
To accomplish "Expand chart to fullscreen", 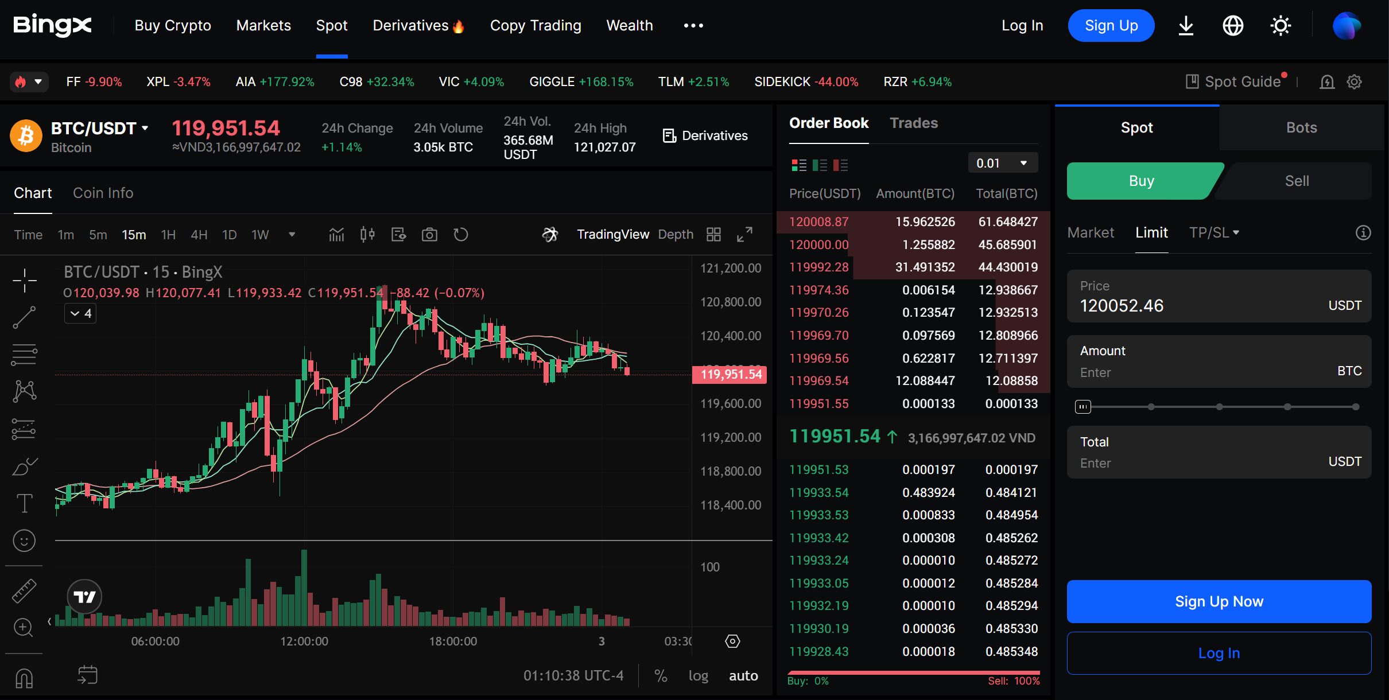I will [x=744, y=235].
